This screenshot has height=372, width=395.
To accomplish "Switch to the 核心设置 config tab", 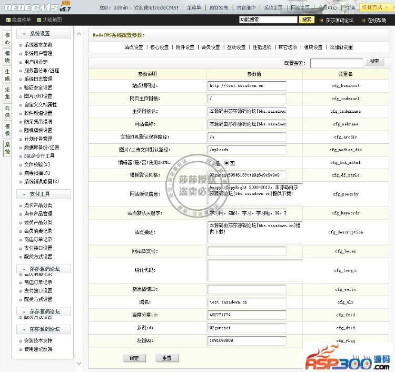I will [x=159, y=47].
